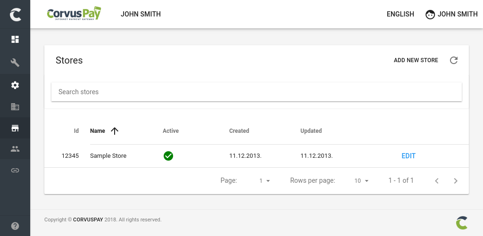Click the Search stores input field
The height and width of the screenshot is (236, 483).
point(257,92)
